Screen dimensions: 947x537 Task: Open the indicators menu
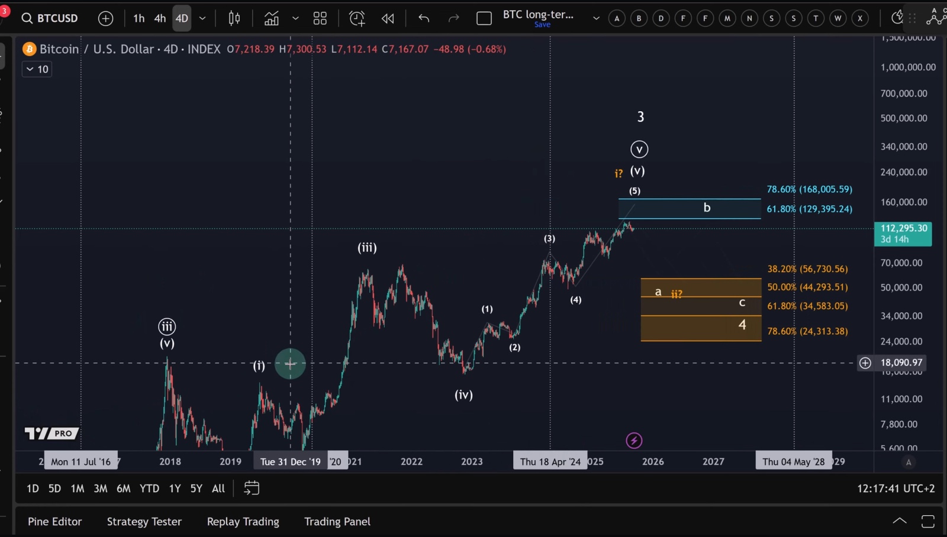pos(272,18)
